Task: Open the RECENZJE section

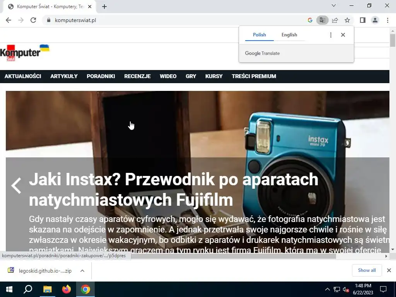Action: coord(137,76)
